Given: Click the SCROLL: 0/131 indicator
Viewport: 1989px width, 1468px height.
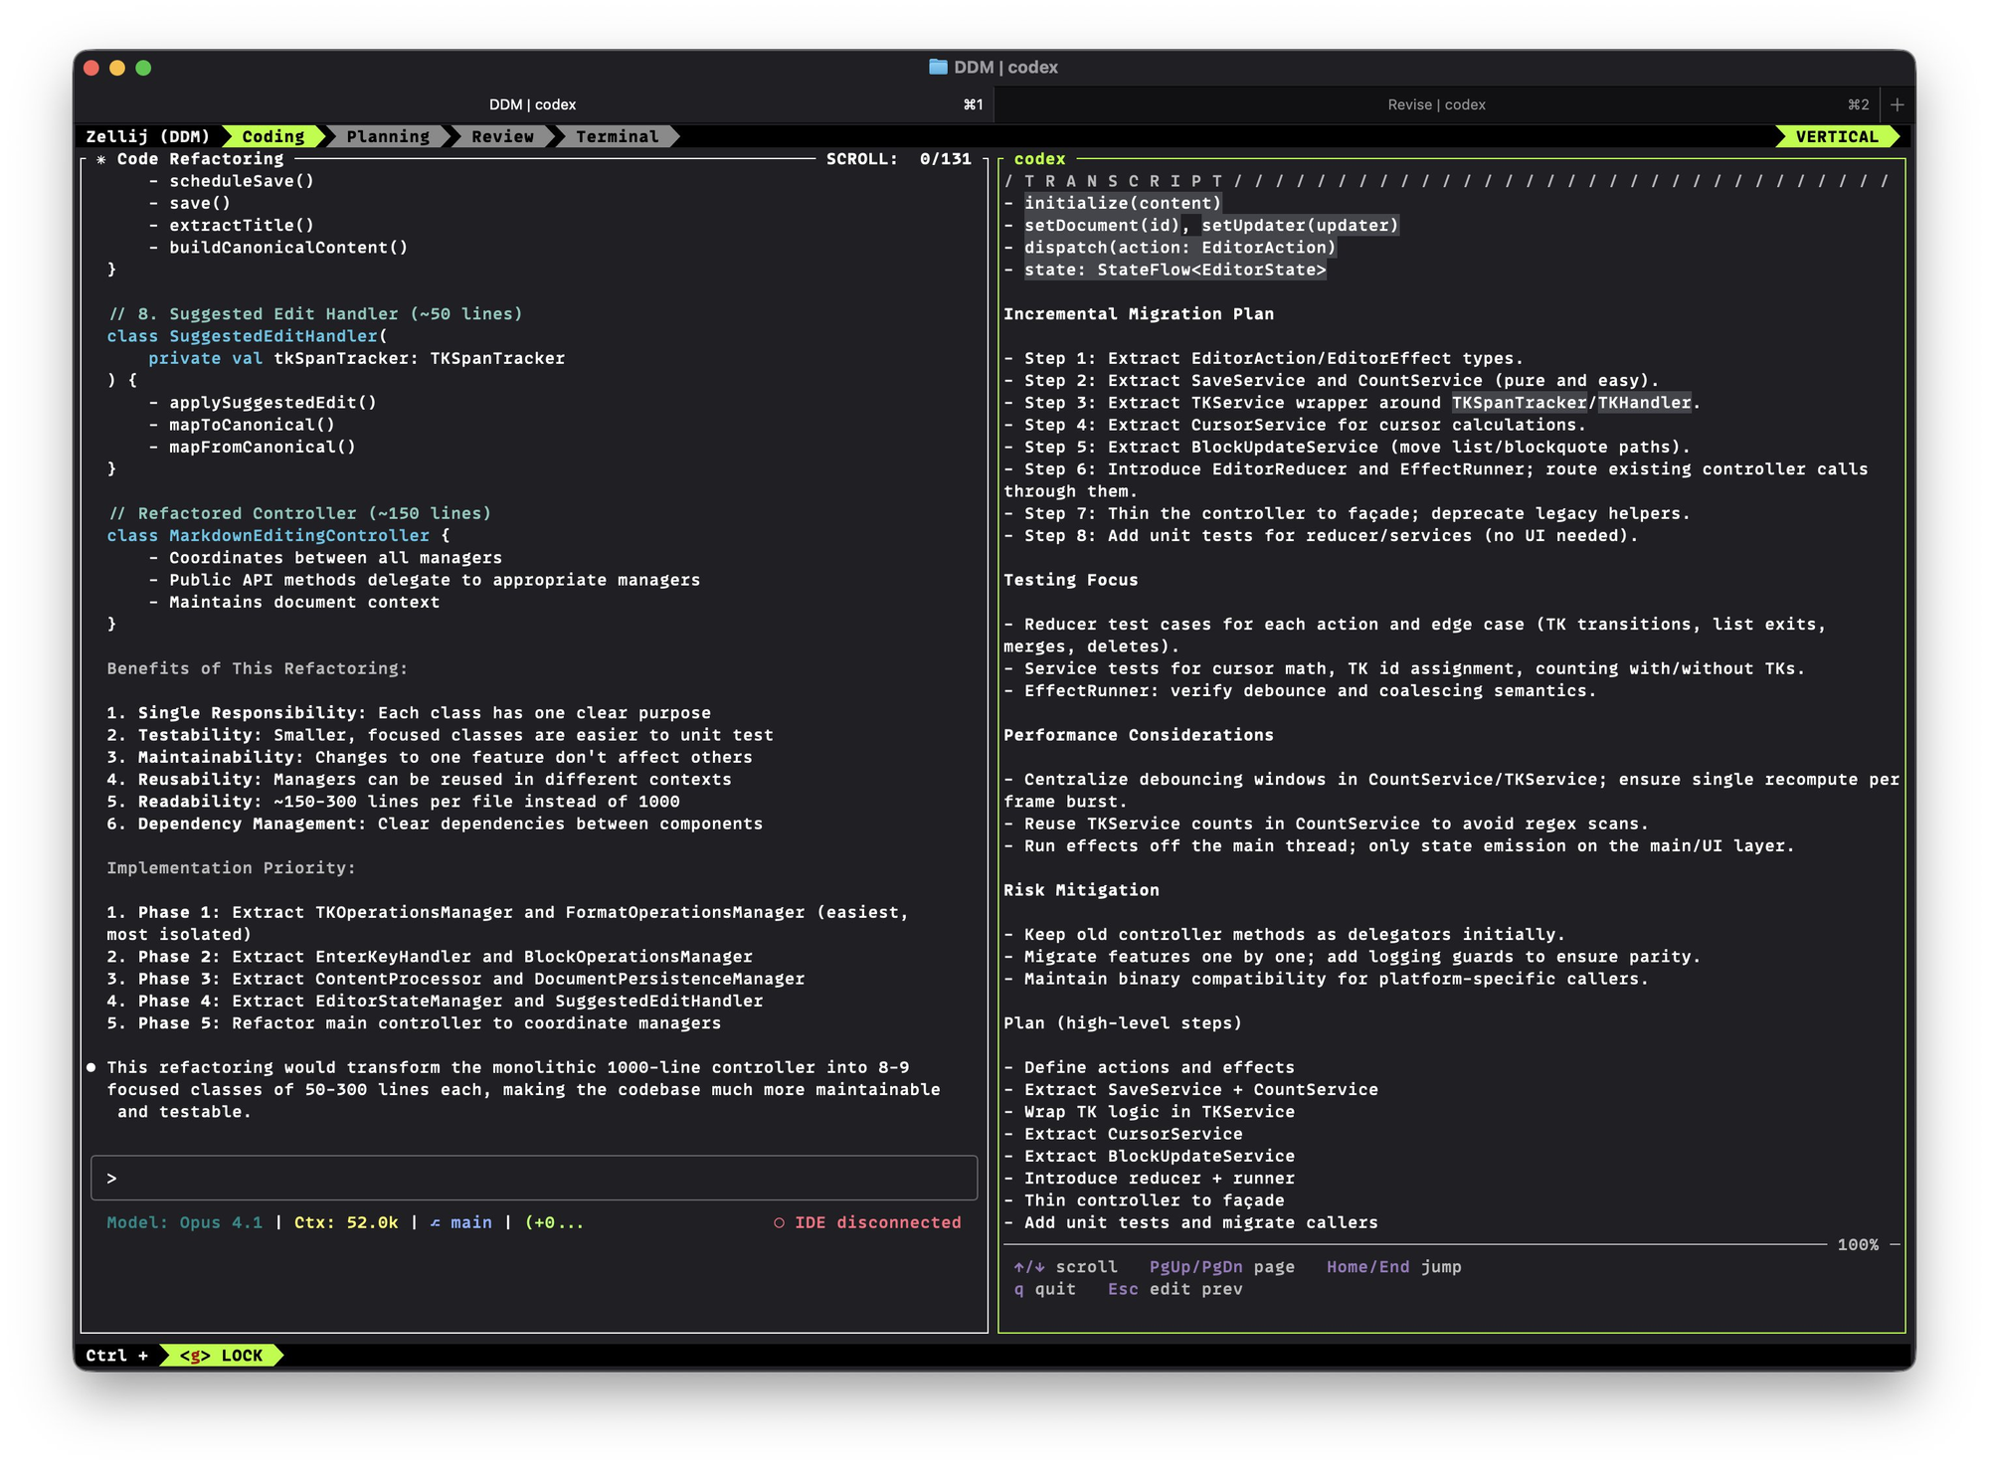Looking at the screenshot, I should pos(898,159).
